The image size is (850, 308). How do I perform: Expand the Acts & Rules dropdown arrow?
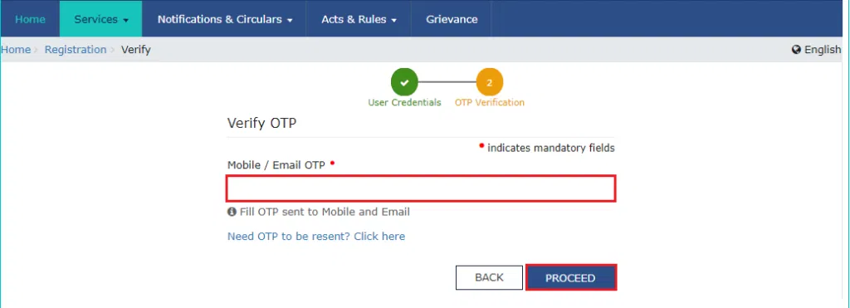pos(393,20)
